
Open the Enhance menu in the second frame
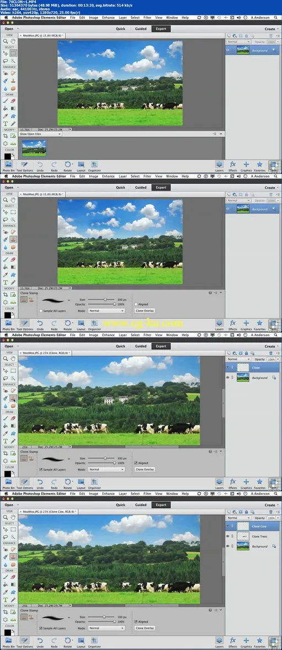pos(109,176)
